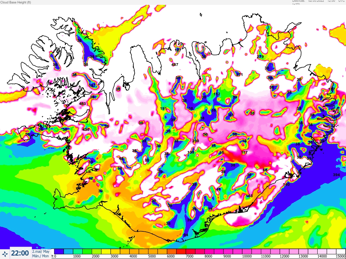346x259 pixels.
Task: Click the 'Cloud Base Height (ft)' title
Action: (16, 2)
